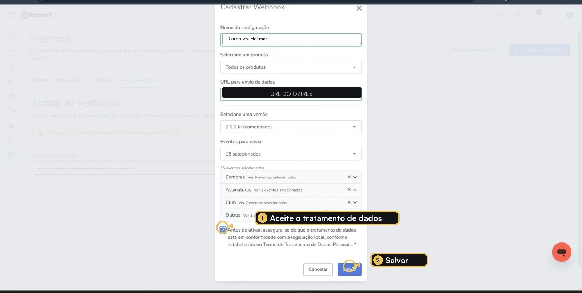Open the megaphone icon in the sidebar
This screenshot has width=582, height=293.
click(x=11, y=82)
